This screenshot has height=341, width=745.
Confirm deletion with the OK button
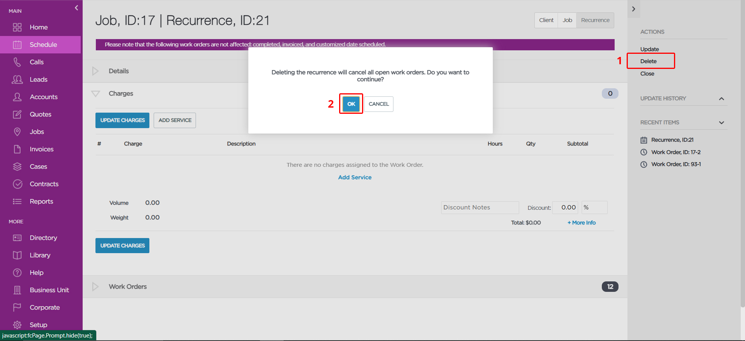pos(351,104)
